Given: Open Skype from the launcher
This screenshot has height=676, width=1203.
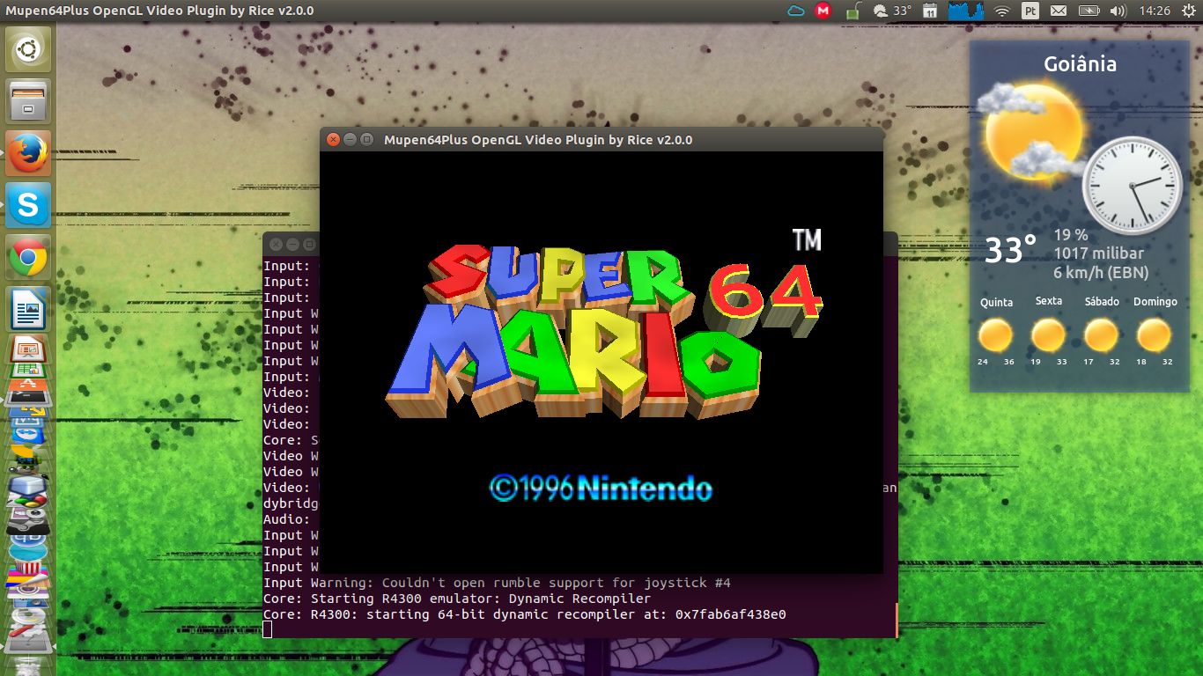Looking at the screenshot, I should pos(28,205).
